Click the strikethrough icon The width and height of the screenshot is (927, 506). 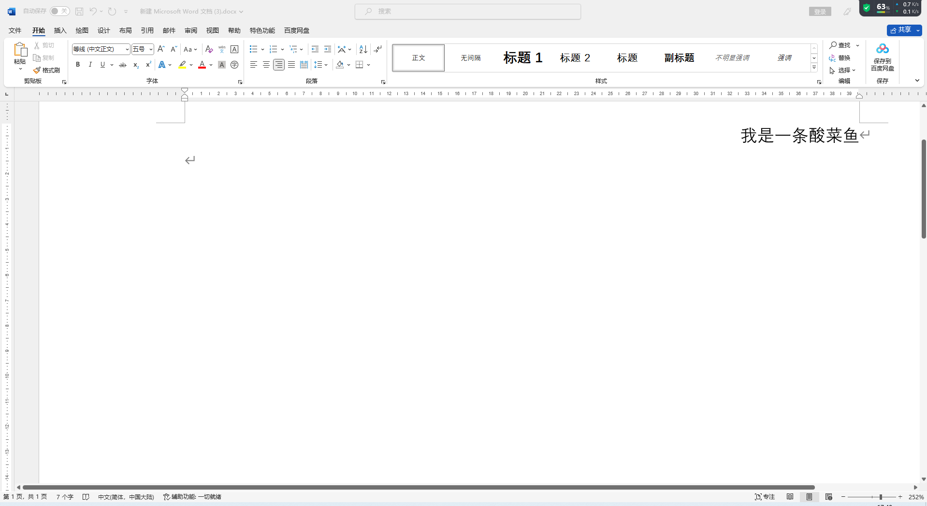[123, 65]
